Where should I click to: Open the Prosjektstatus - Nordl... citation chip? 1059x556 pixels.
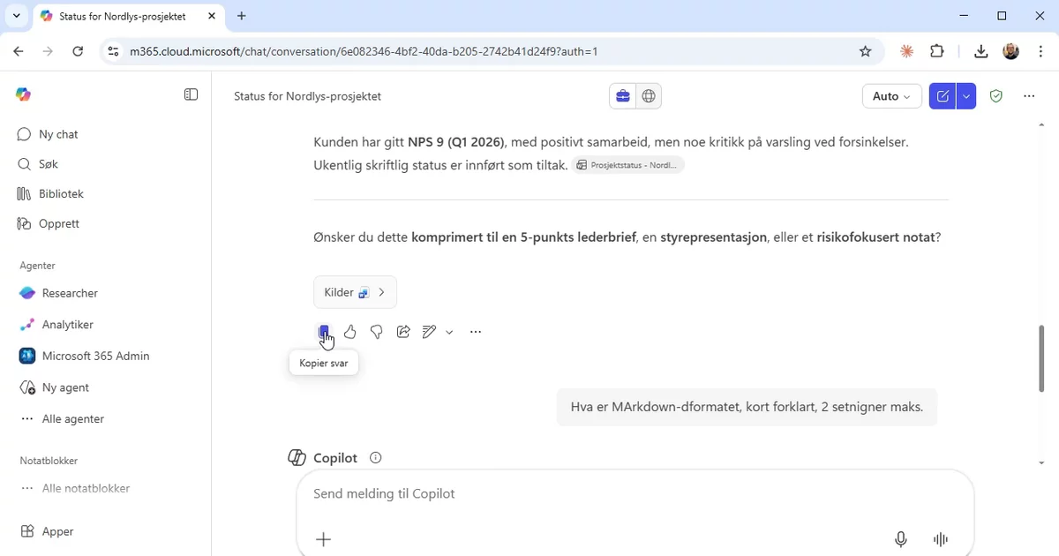pyautogui.click(x=628, y=165)
